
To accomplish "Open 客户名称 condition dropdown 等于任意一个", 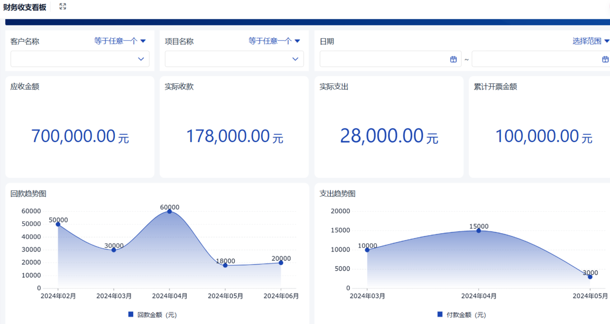I will [120, 41].
